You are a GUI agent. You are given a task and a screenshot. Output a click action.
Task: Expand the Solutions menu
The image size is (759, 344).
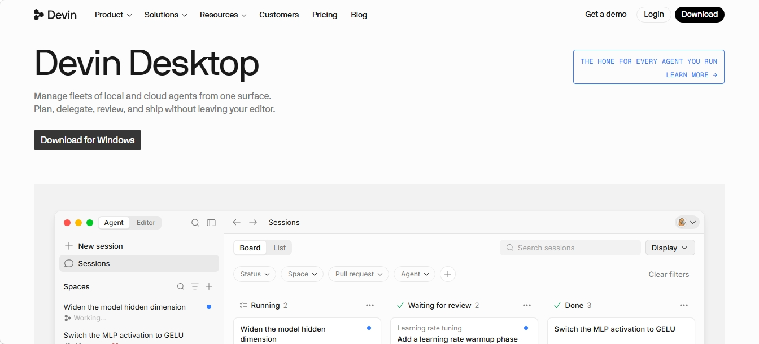(x=165, y=15)
